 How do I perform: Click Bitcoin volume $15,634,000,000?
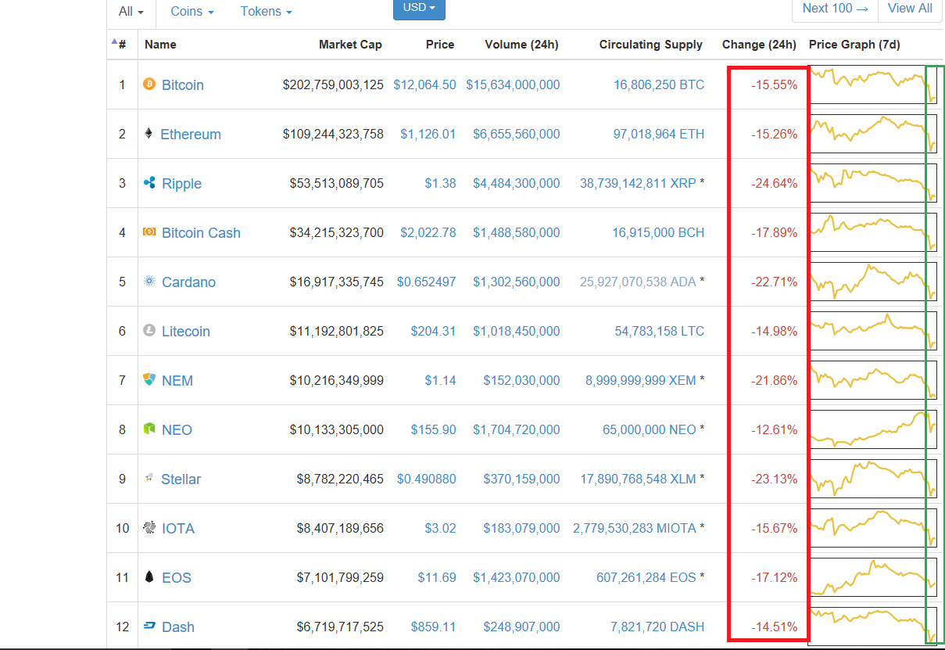(x=513, y=84)
